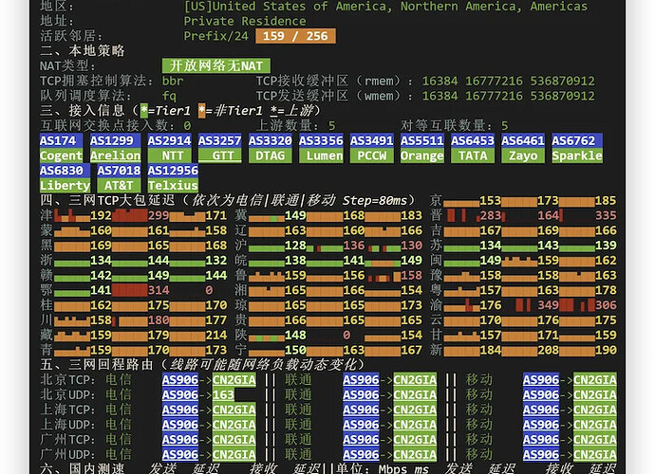Screen dimensions: 655x474
Task: Select the Telxius carrier label
Action: click(173, 185)
